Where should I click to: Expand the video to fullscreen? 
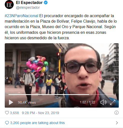pyautogui.click(x=113, y=102)
